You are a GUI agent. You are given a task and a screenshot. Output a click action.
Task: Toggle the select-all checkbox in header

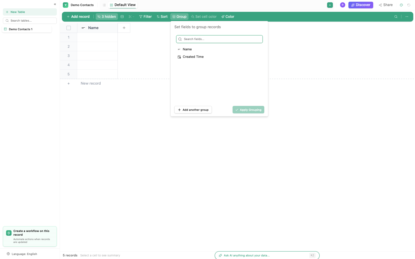(69, 28)
